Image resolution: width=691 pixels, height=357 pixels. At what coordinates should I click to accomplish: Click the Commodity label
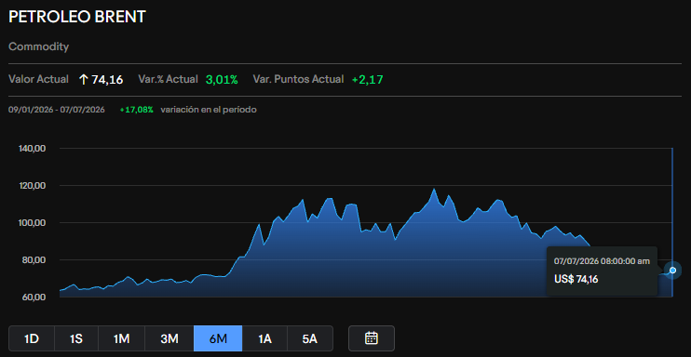tap(39, 46)
